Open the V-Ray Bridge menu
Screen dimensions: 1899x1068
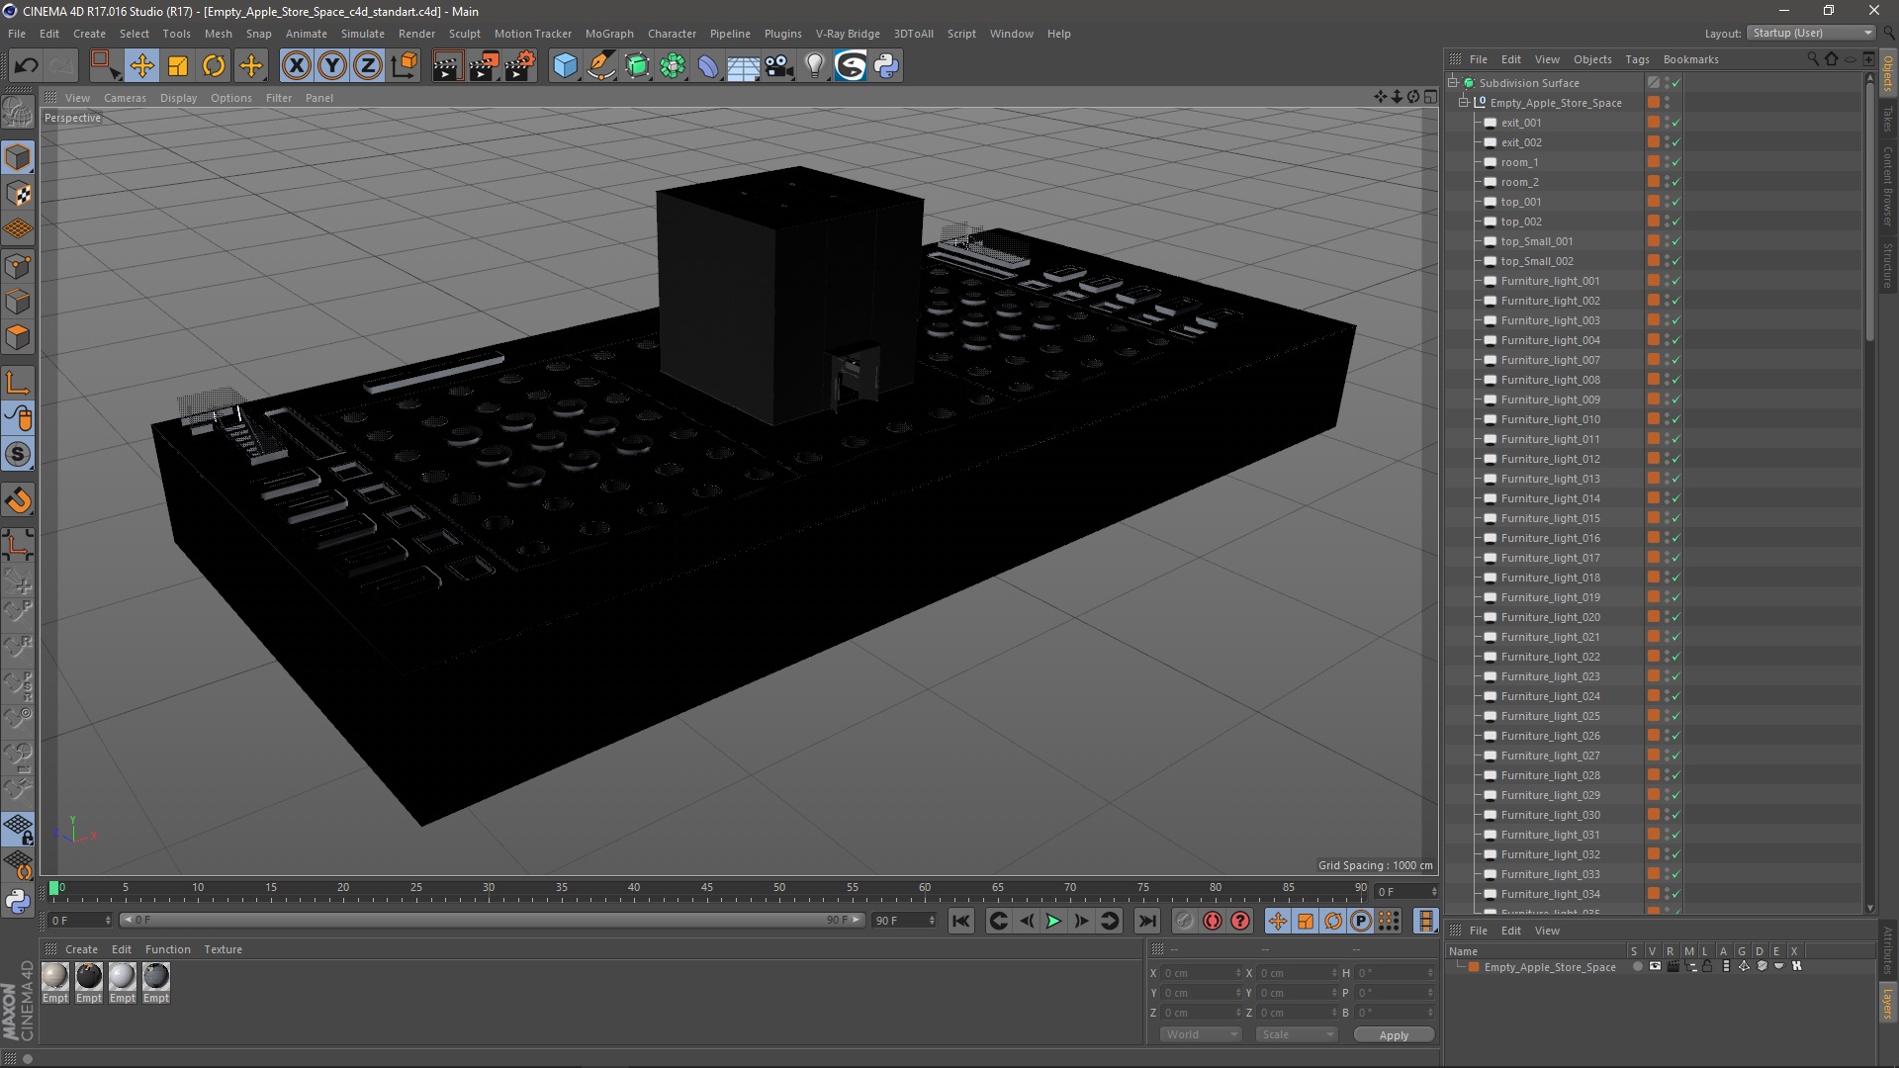pos(848,34)
